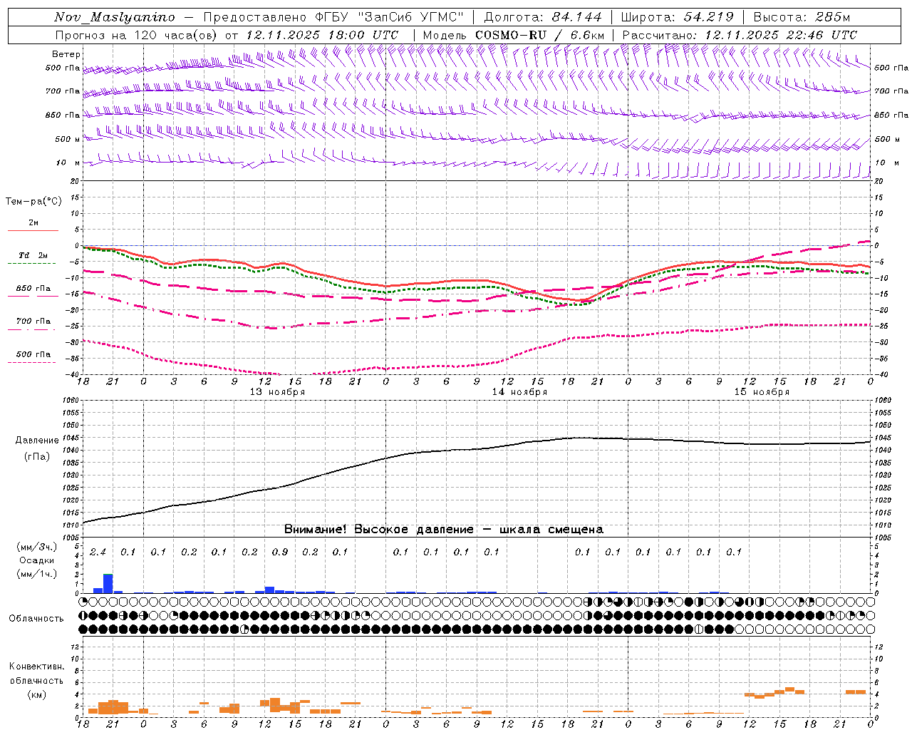The image size is (912, 730).
Task: Click the '15 ноября' date label
Action: [762, 392]
